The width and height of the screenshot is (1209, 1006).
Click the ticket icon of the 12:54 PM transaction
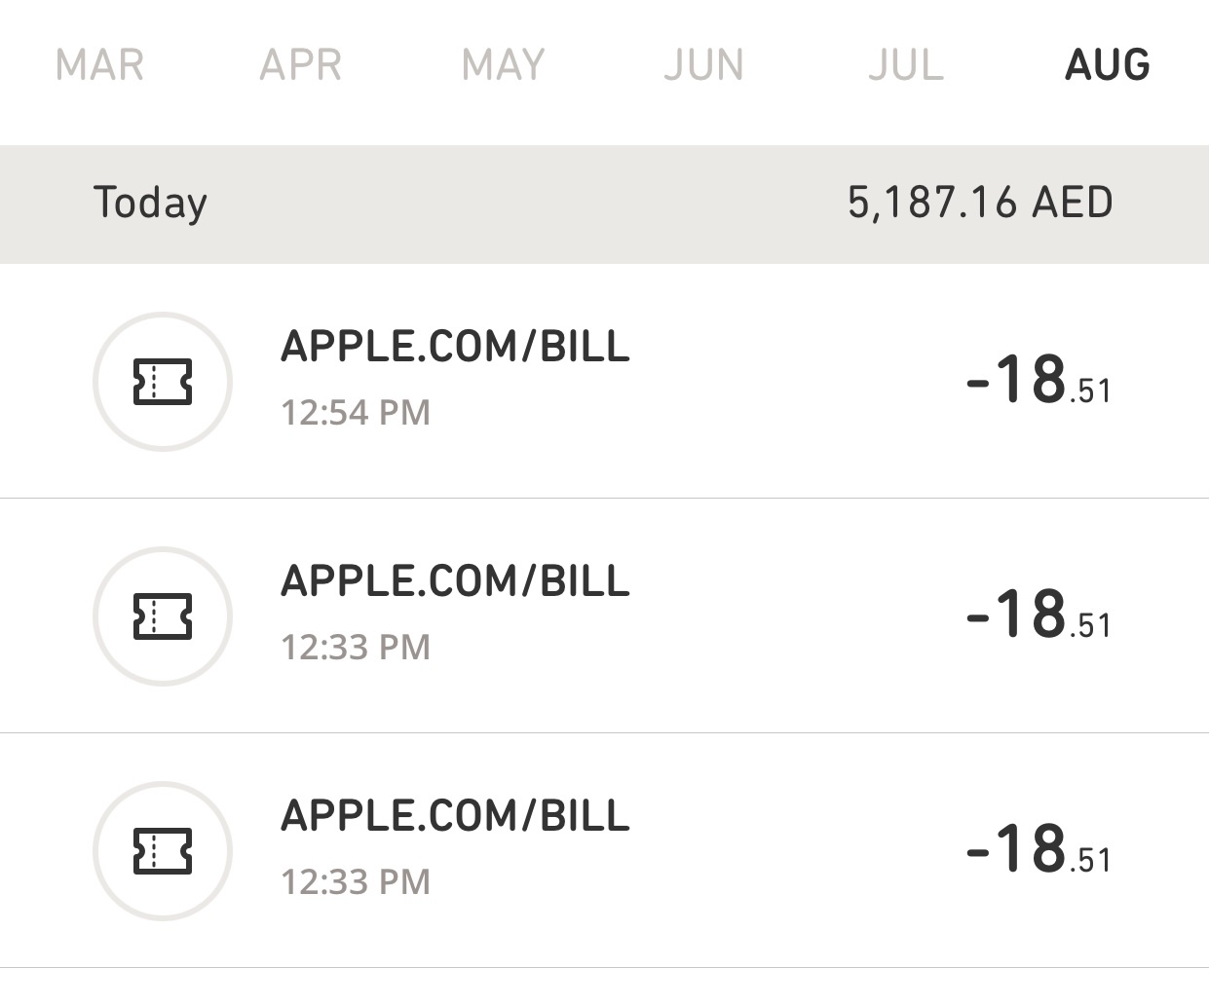click(162, 382)
